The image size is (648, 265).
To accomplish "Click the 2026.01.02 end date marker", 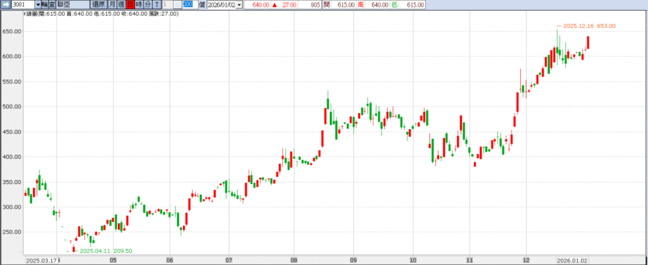I will click(573, 260).
